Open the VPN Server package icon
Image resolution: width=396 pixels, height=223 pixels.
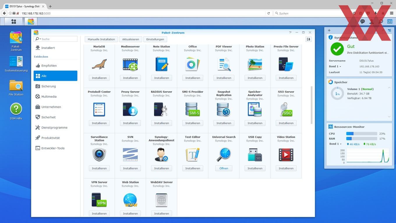point(99,200)
